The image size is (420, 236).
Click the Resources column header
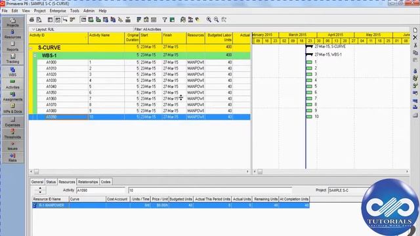(x=196, y=38)
